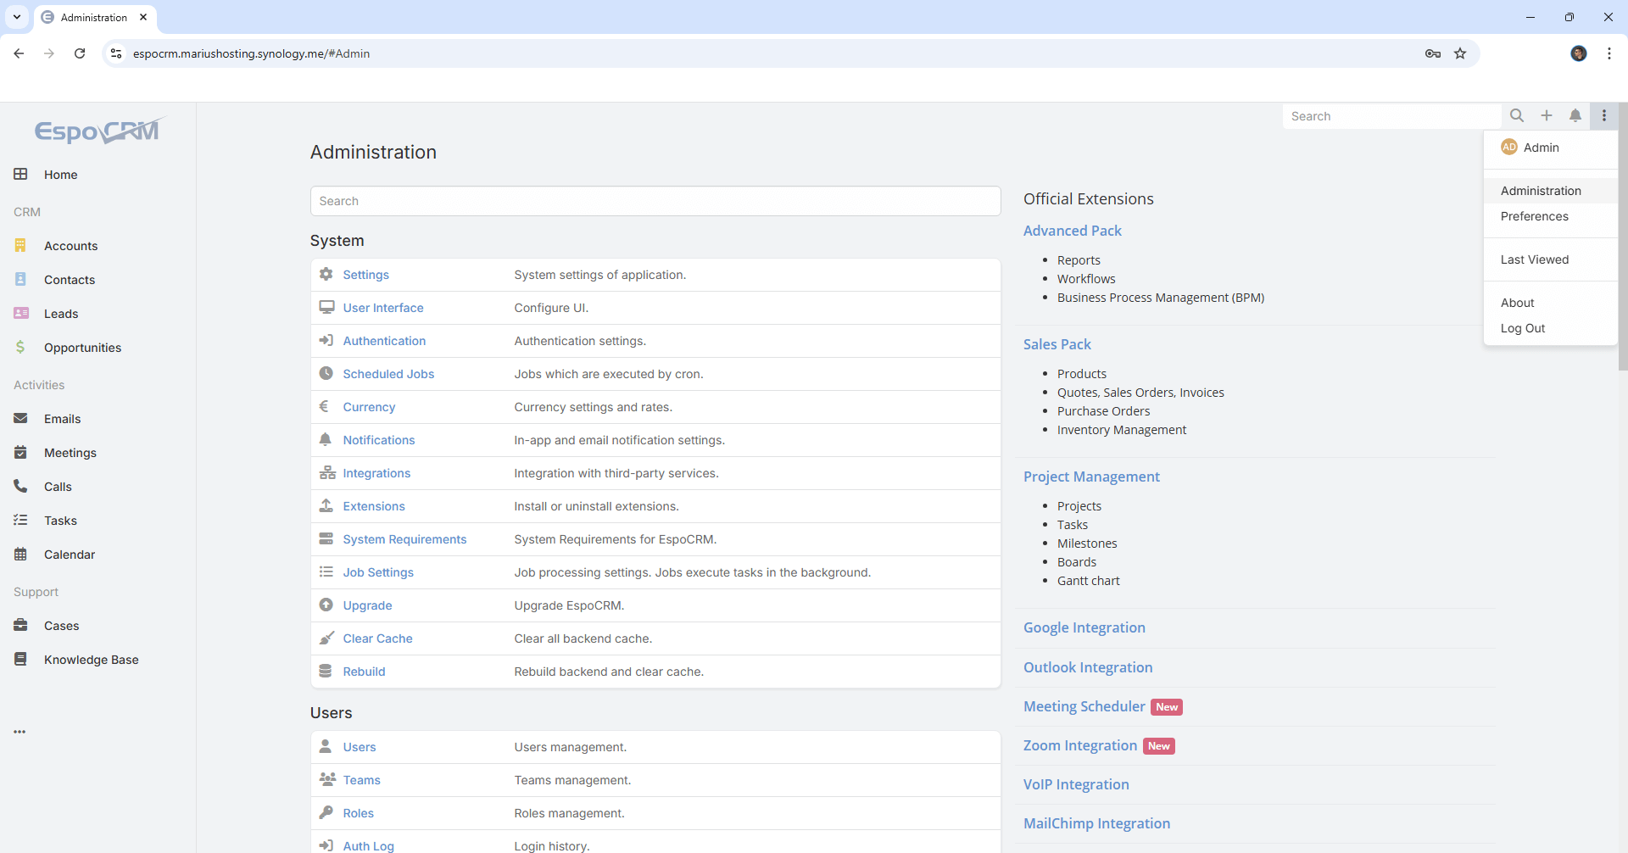Click the Roles key icon
Screen dimensions: 1628x853
326,812
